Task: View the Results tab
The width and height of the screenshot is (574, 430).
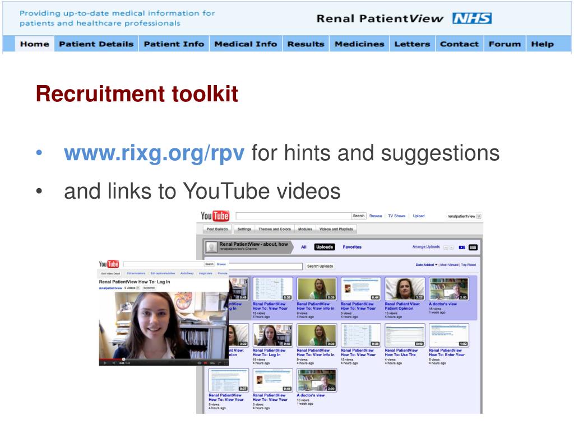Action: click(305, 44)
